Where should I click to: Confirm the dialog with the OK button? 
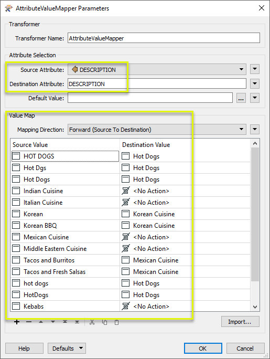[x=203, y=348]
